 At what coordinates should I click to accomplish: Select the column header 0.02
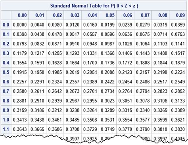coord(55,15)
